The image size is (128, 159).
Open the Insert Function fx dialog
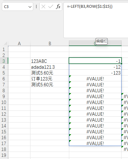click(58, 7)
